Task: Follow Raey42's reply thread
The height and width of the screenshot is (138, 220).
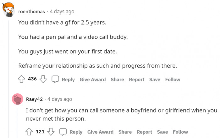Action: [x=180, y=132]
